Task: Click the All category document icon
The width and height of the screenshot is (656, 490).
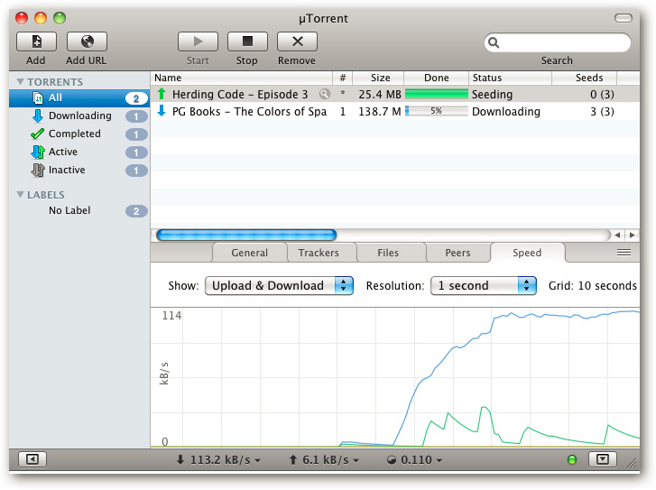Action: pyautogui.click(x=38, y=98)
